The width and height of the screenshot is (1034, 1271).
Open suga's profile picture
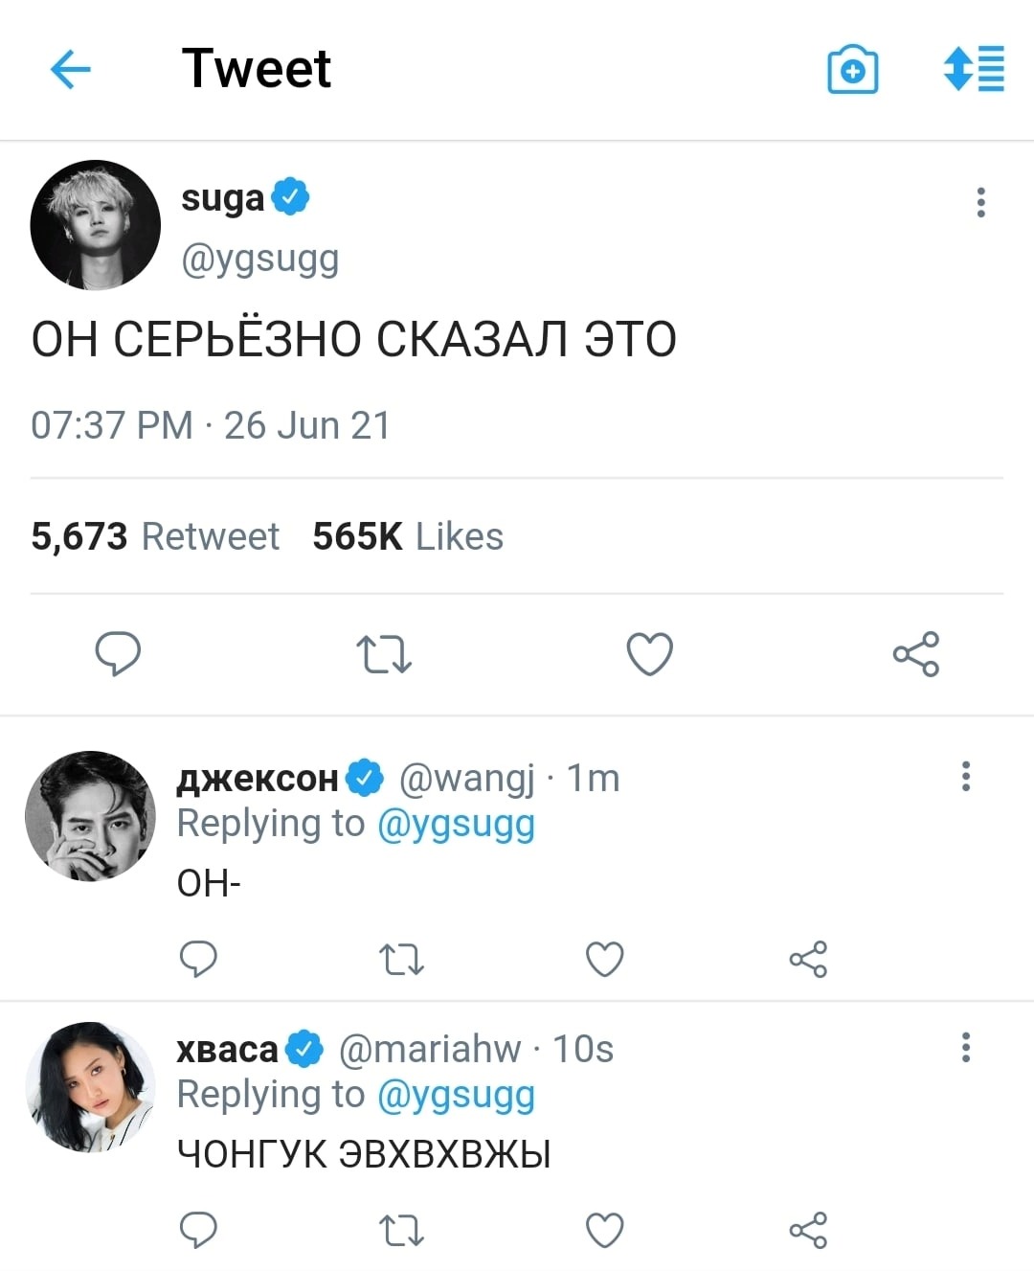(x=95, y=225)
